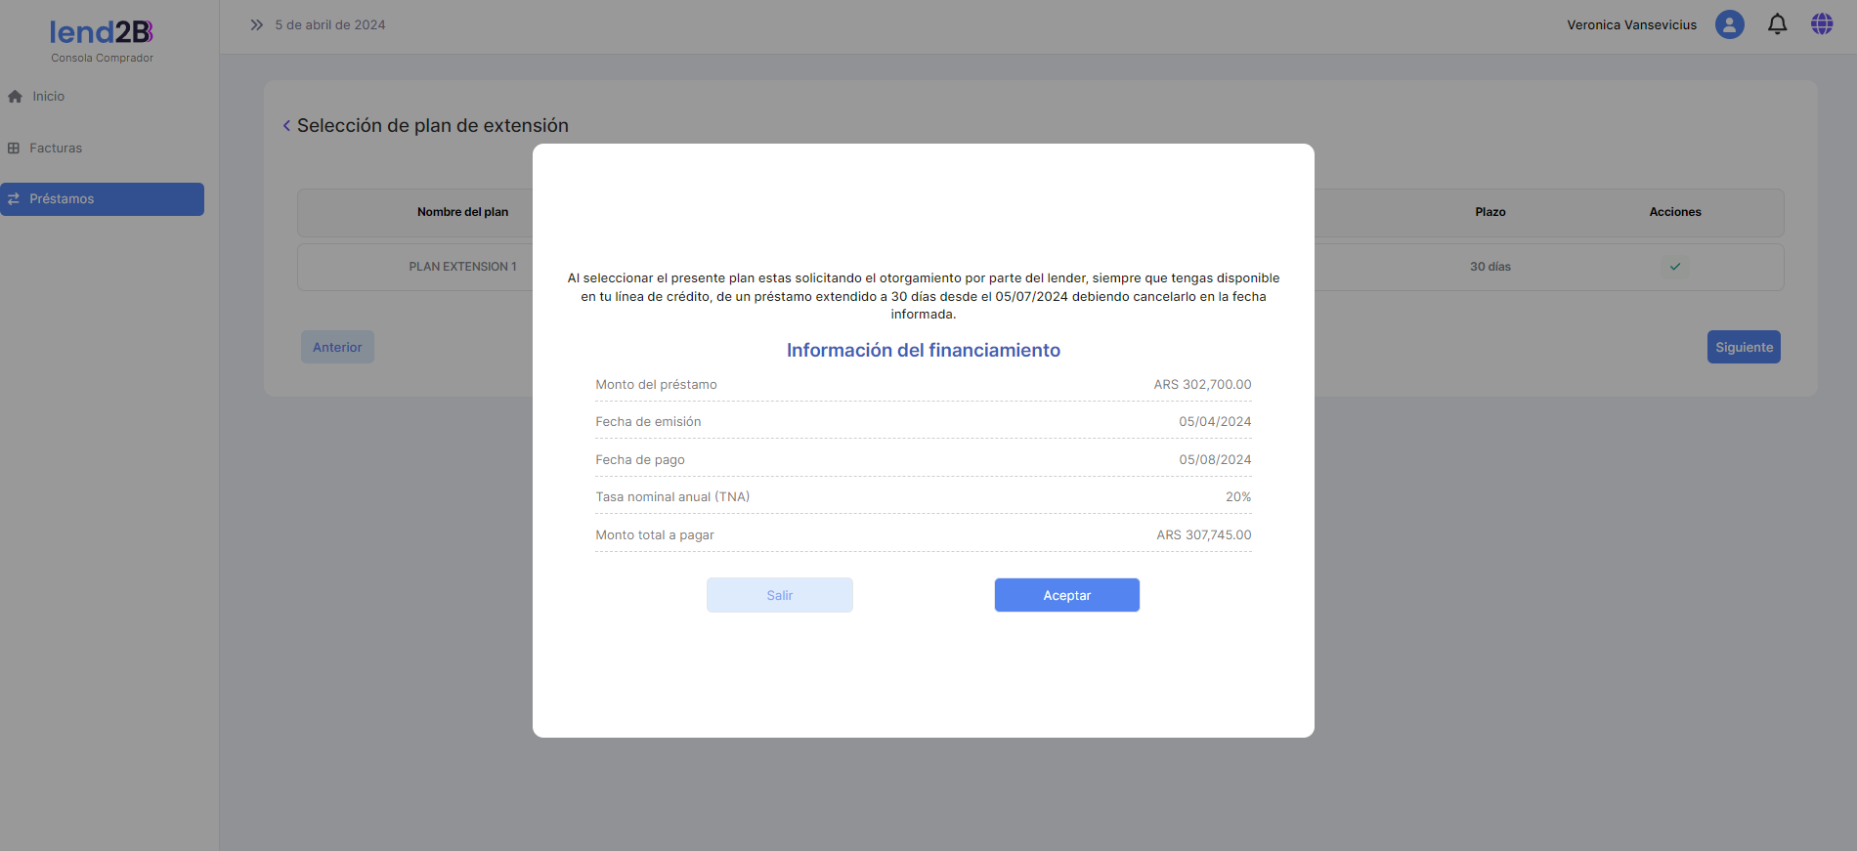Click the globe language selector icon

pyautogui.click(x=1821, y=24)
